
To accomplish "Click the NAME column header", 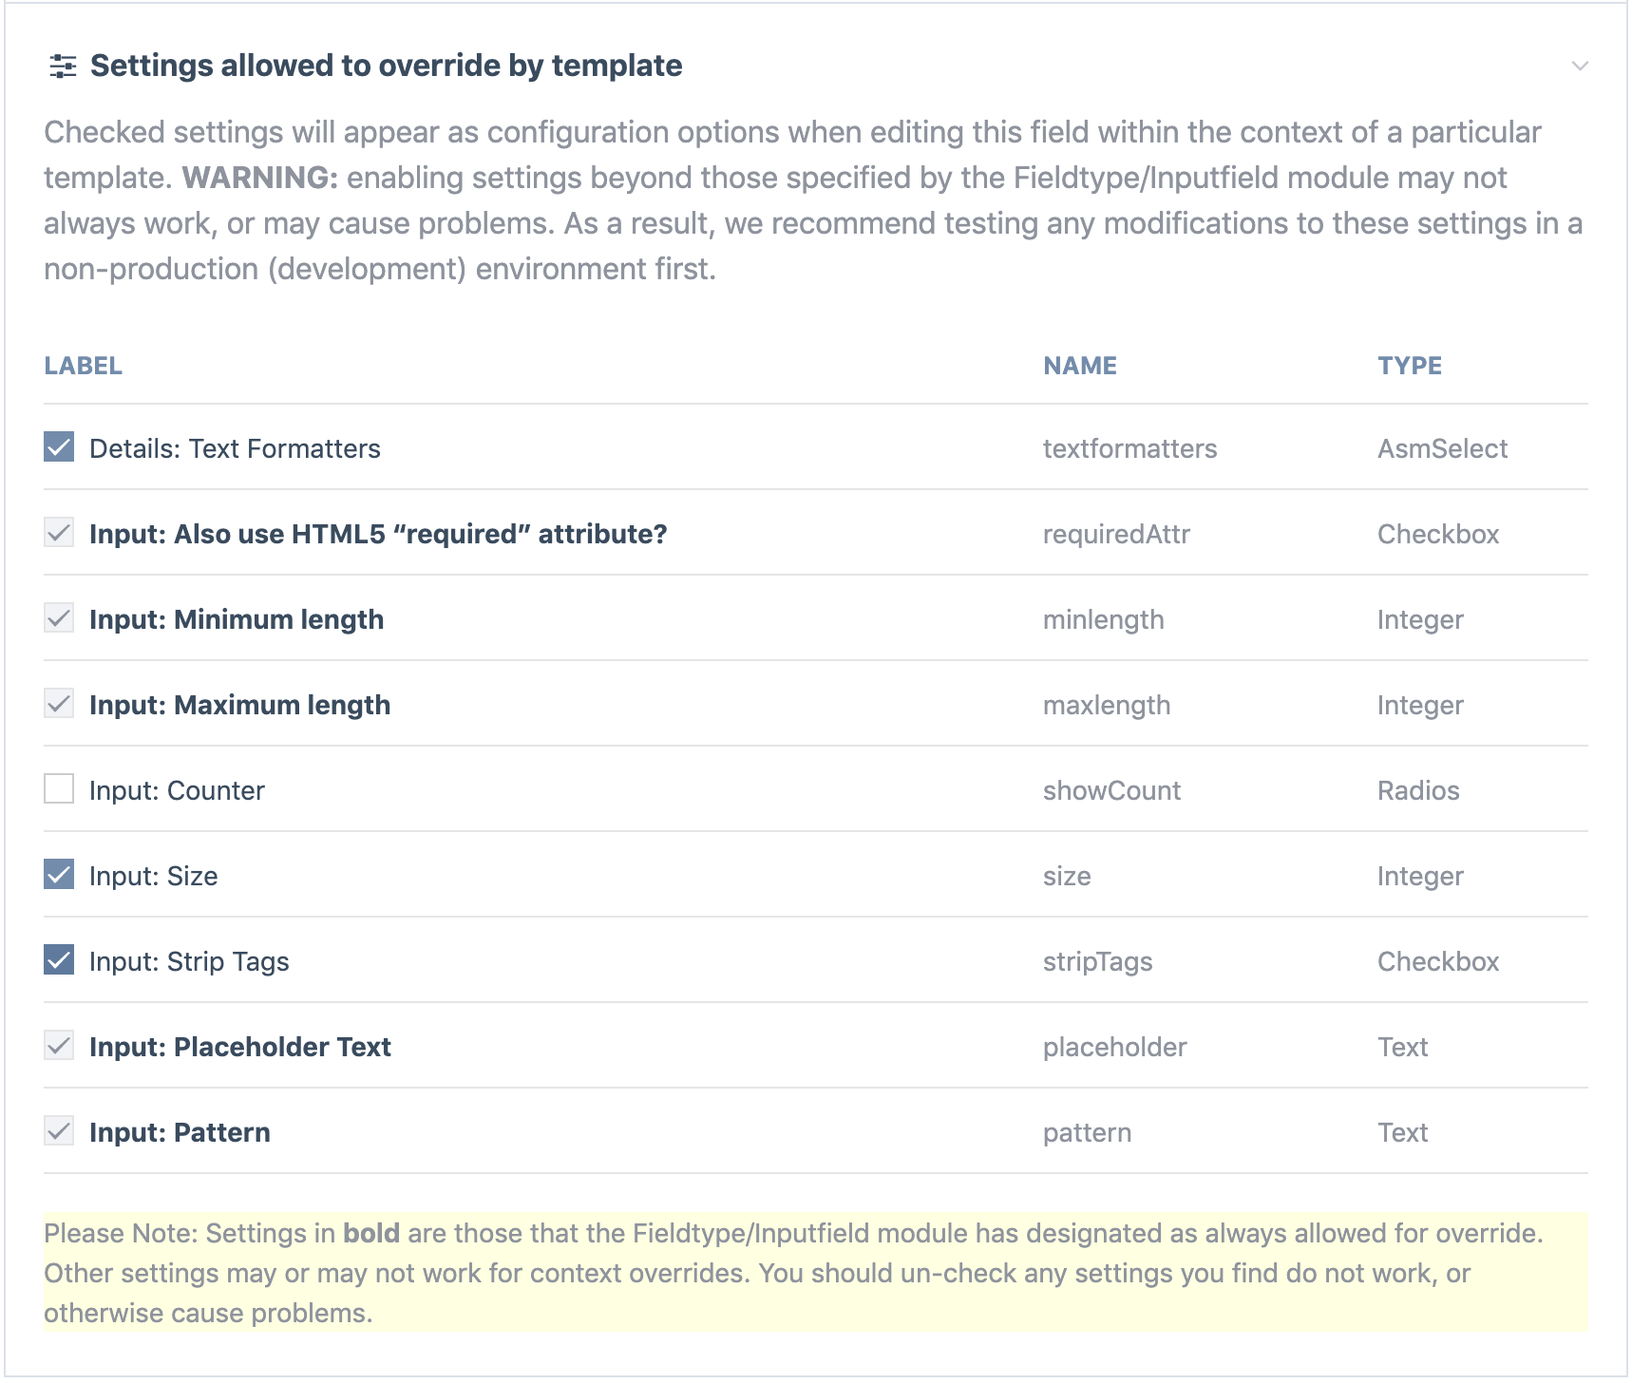I will pos(1080,366).
